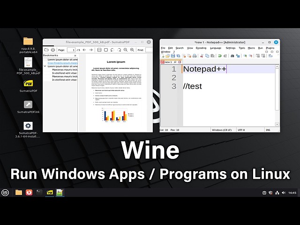The image size is (300, 225).
Task: Open the Run menu in Notepad++
Action: (x=261, y=48)
